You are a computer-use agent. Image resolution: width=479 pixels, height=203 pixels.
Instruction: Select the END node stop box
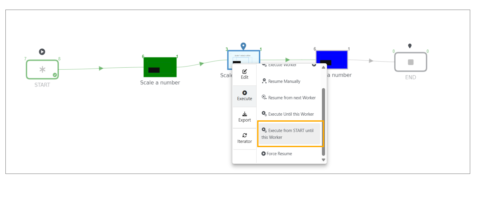tap(410, 62)
